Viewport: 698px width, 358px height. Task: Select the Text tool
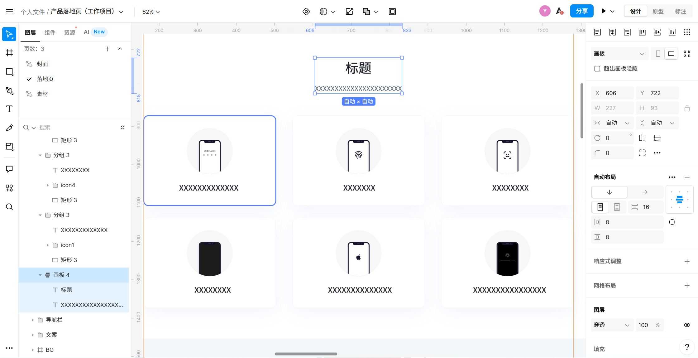click(9, 109)
